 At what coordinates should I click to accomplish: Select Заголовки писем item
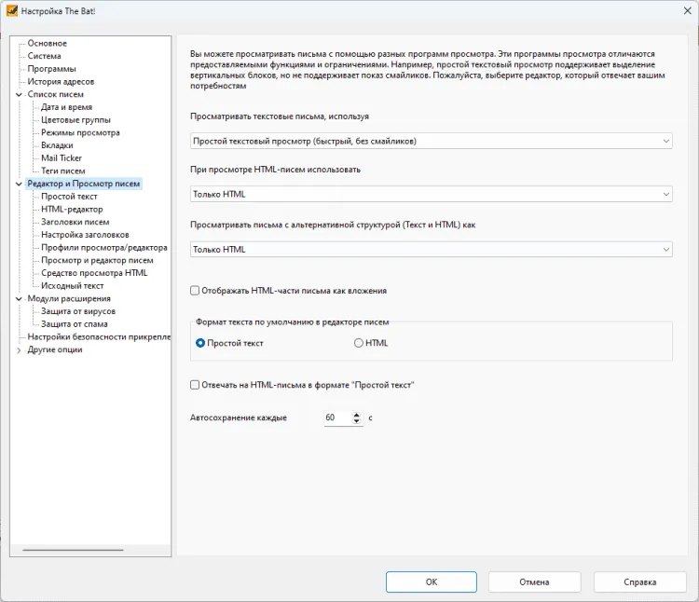pos(75,222)
